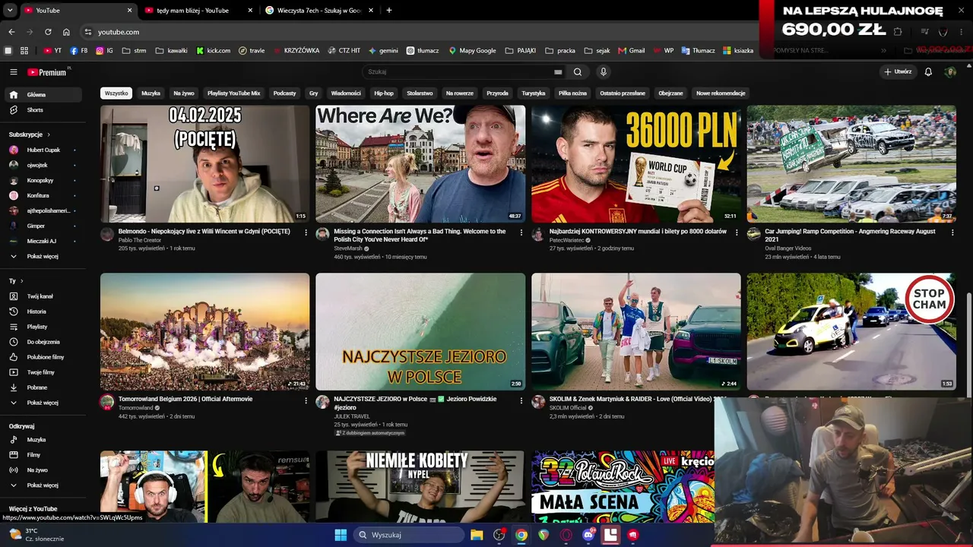973x547 pixels.
Task: Click the YouTube Premium logo
Action: click(x=49, y=72)
